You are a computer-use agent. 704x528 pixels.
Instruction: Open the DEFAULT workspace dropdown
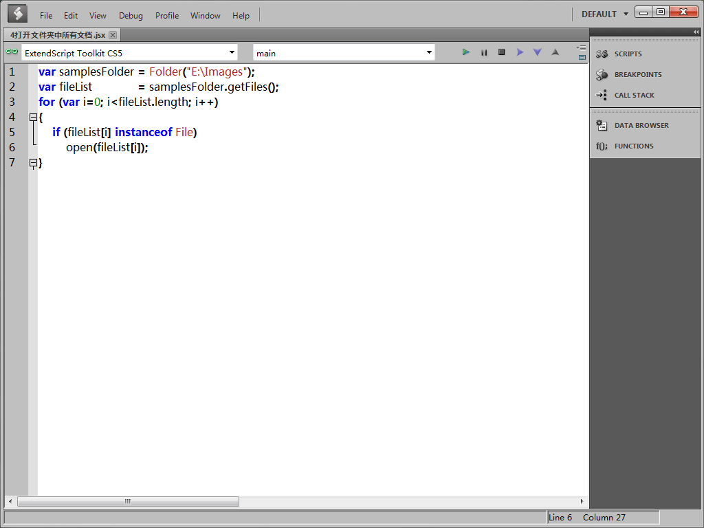[605, 14]
